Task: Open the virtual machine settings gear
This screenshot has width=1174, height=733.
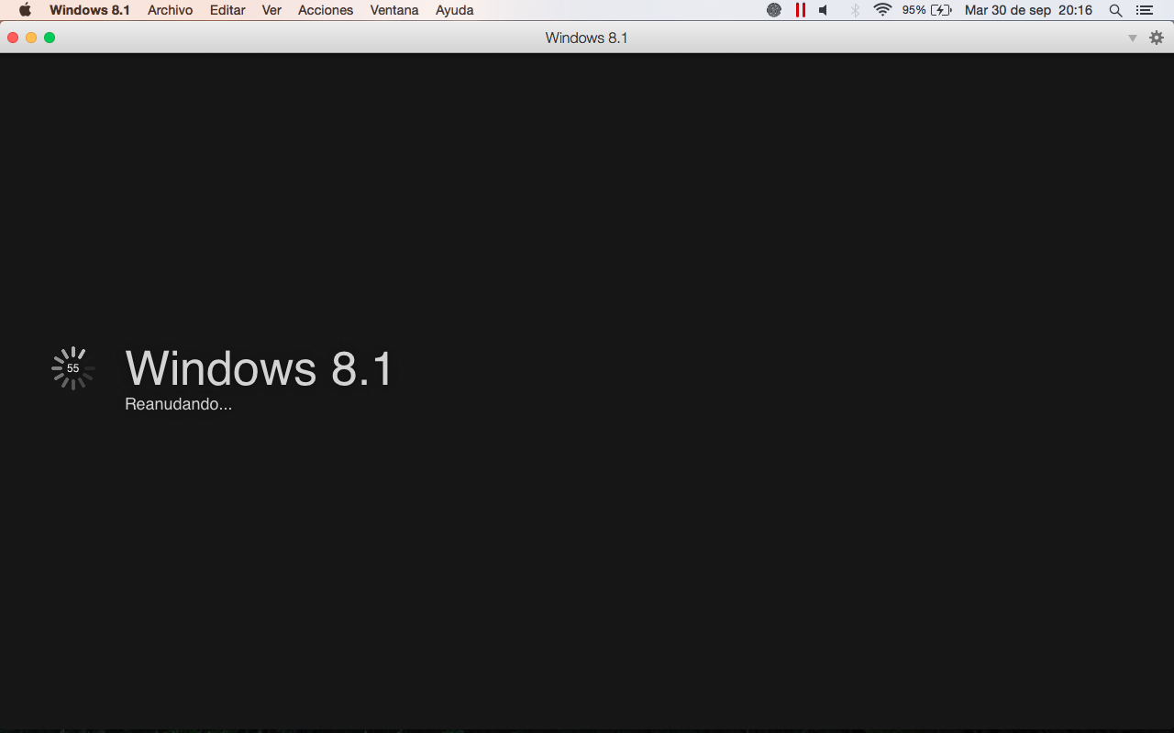Action: (x=1157, y=38)
